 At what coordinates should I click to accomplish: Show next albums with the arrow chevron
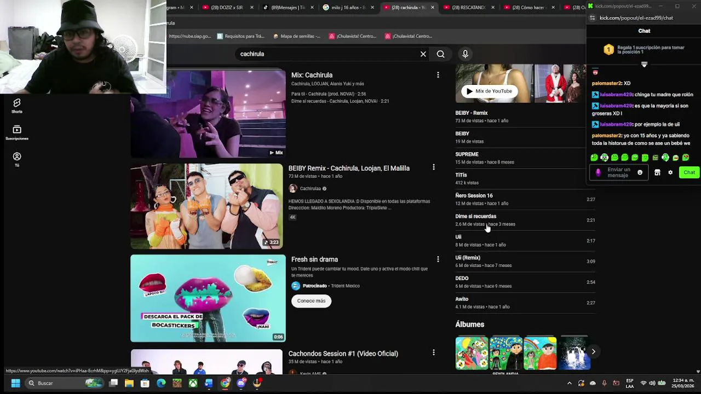593,351
